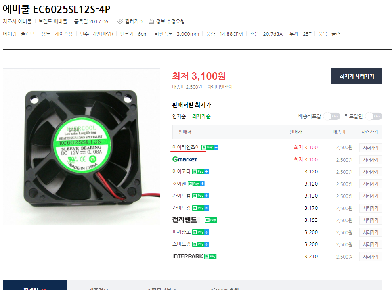
Task: Open the 아이티엔조이 seller link
Action: coord(186,147)
